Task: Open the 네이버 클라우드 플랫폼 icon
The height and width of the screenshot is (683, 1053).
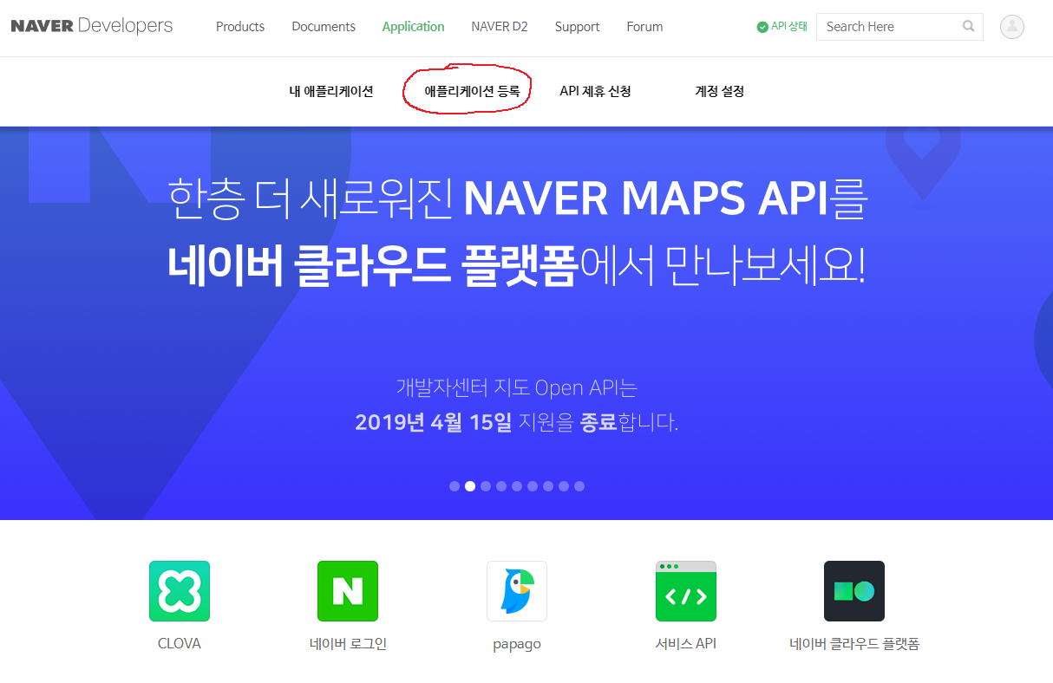Action: coord(854,591)
